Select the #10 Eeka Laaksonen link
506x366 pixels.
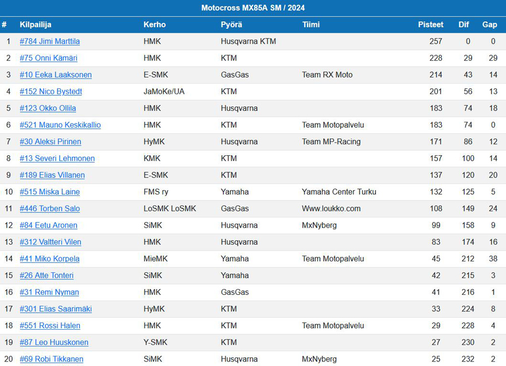(x=56, y=75)
